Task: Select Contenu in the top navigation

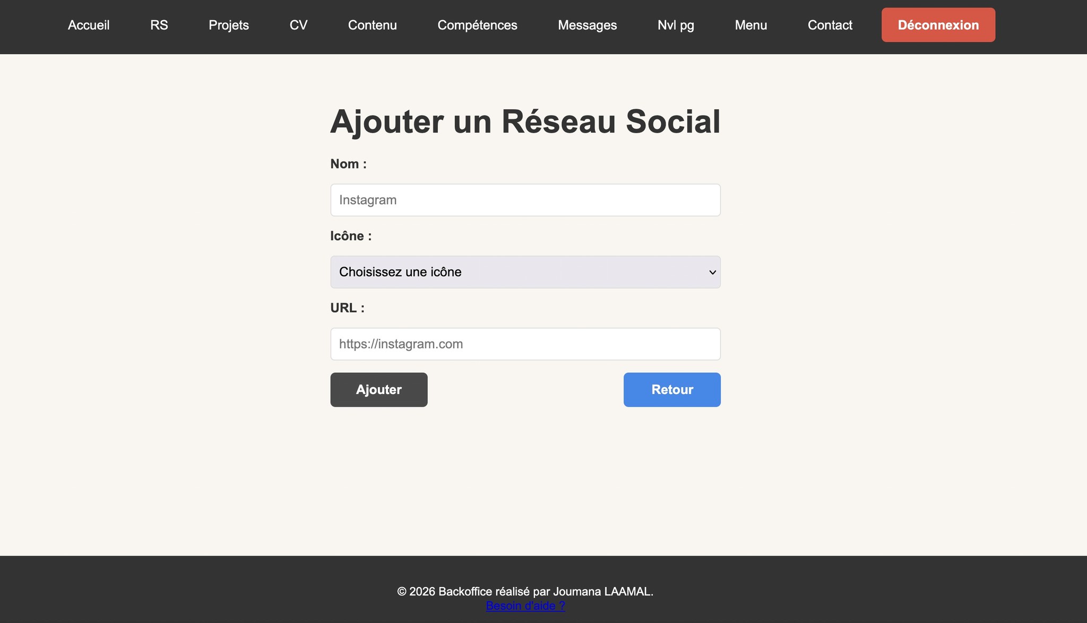Action: 372,25
